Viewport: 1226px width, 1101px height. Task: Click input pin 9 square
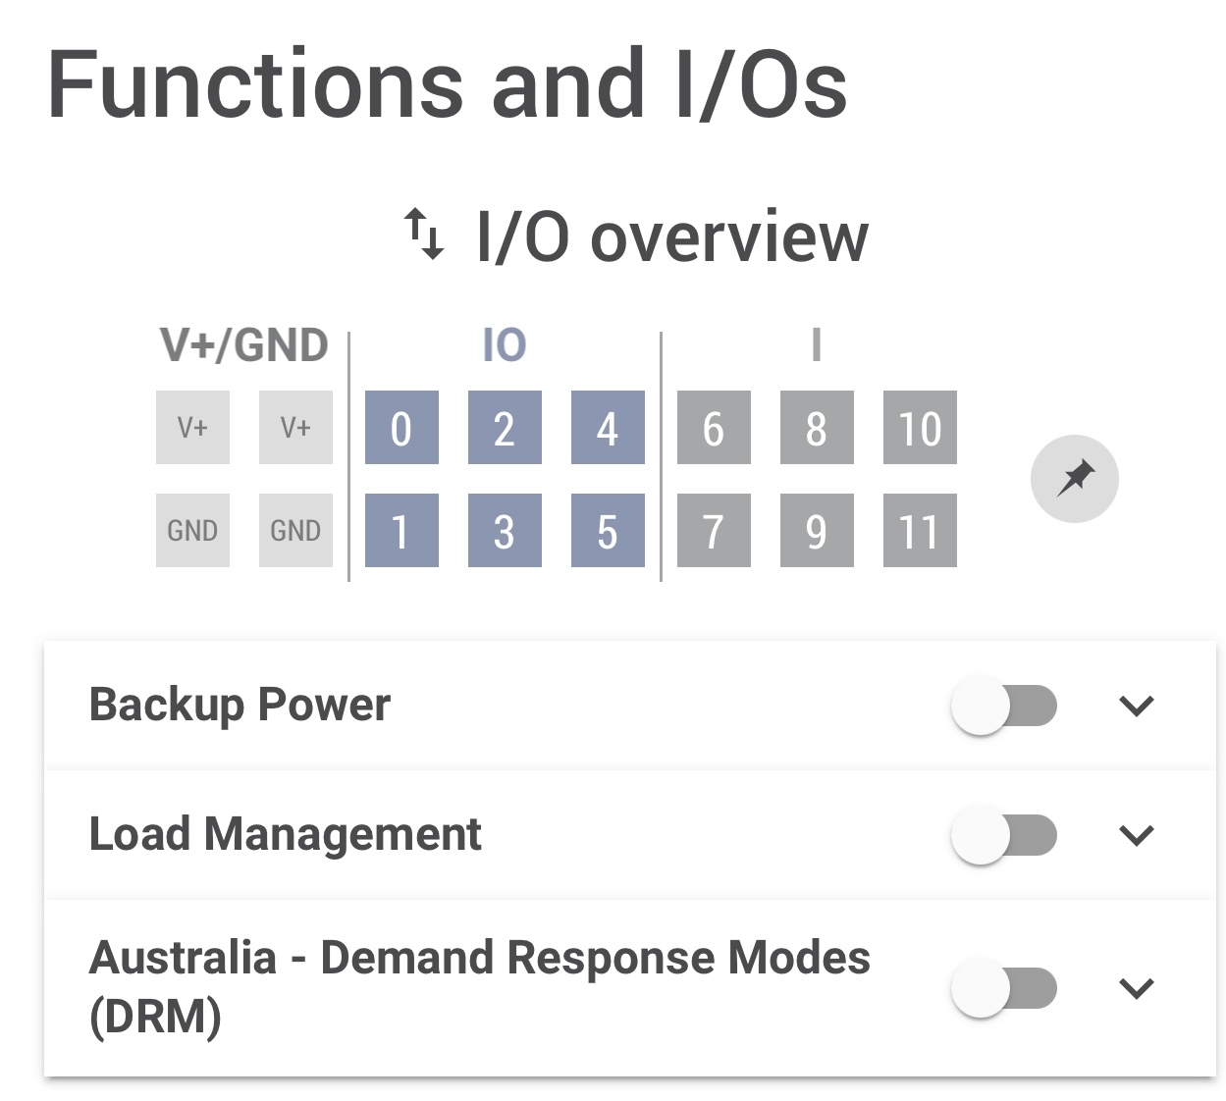click(817, 531)
